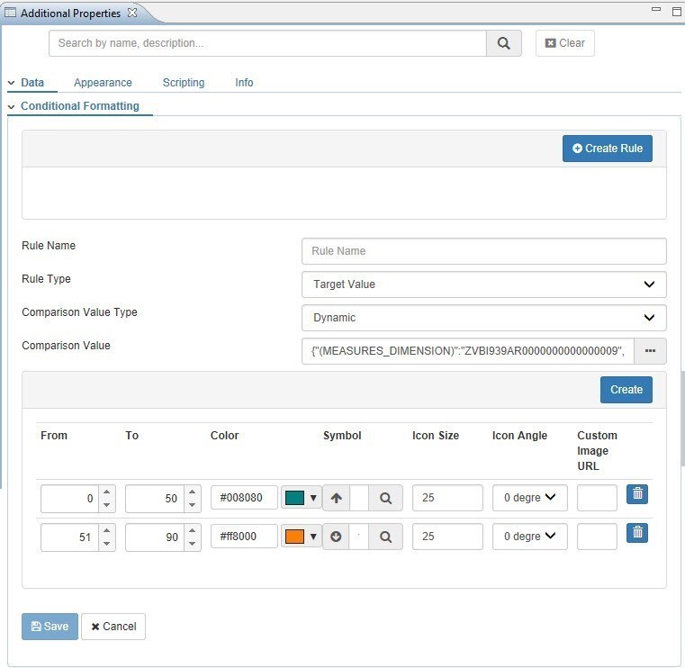Open Icon Angle dropdown in first row

click(529, 498)
